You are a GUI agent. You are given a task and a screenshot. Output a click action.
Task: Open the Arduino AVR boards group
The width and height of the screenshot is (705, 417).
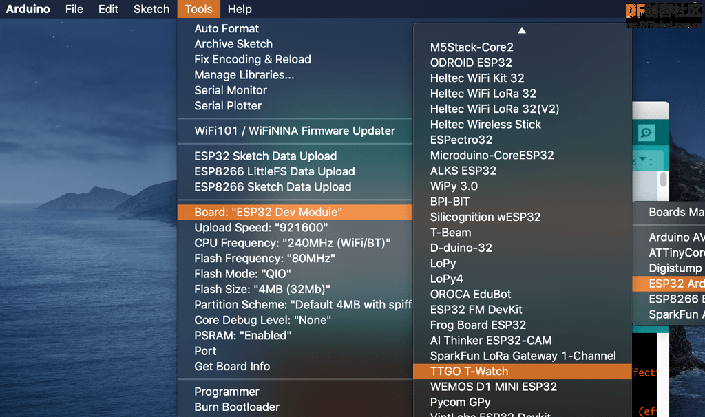(x=669, y=237)
